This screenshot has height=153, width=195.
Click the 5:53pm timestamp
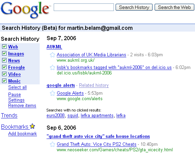click(95, 93)
